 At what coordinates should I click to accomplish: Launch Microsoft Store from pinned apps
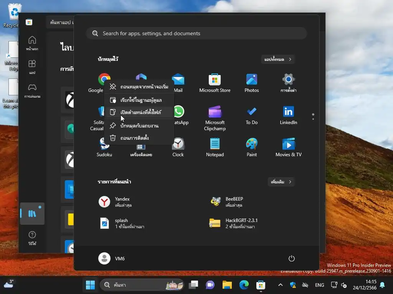(215, 83)
